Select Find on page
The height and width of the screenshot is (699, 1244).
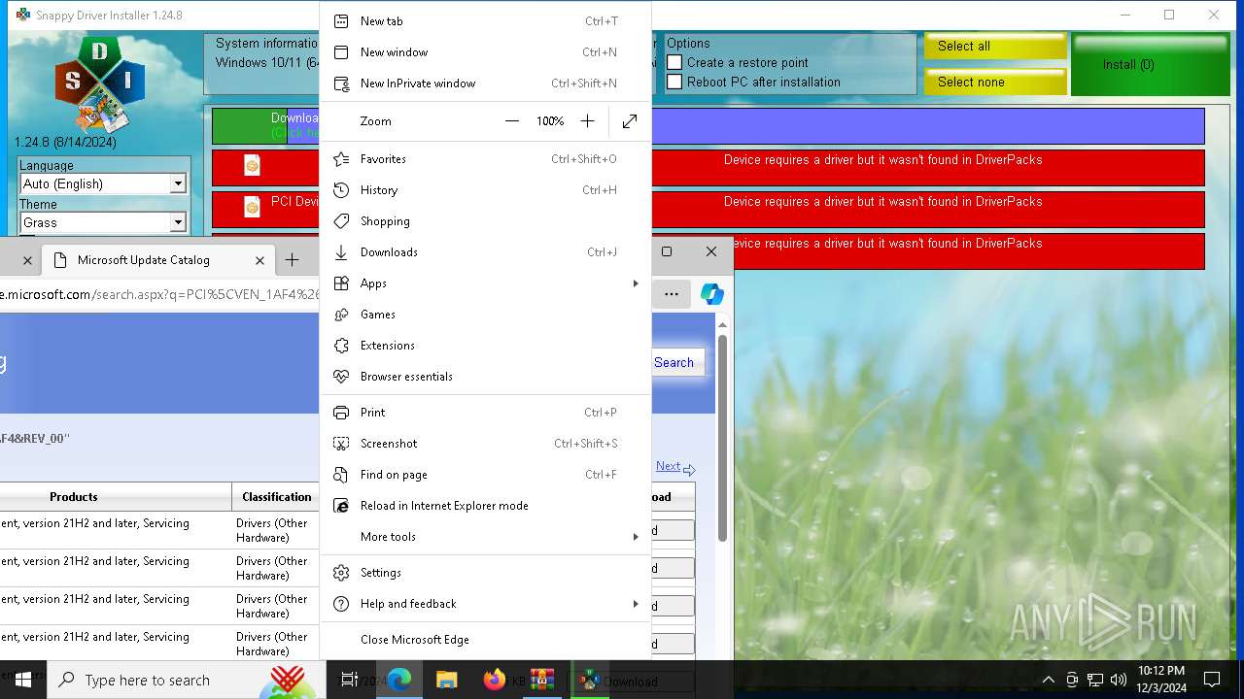485,475
